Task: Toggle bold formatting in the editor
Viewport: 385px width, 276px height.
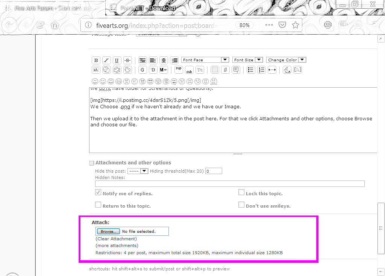Action: point(96,60)
